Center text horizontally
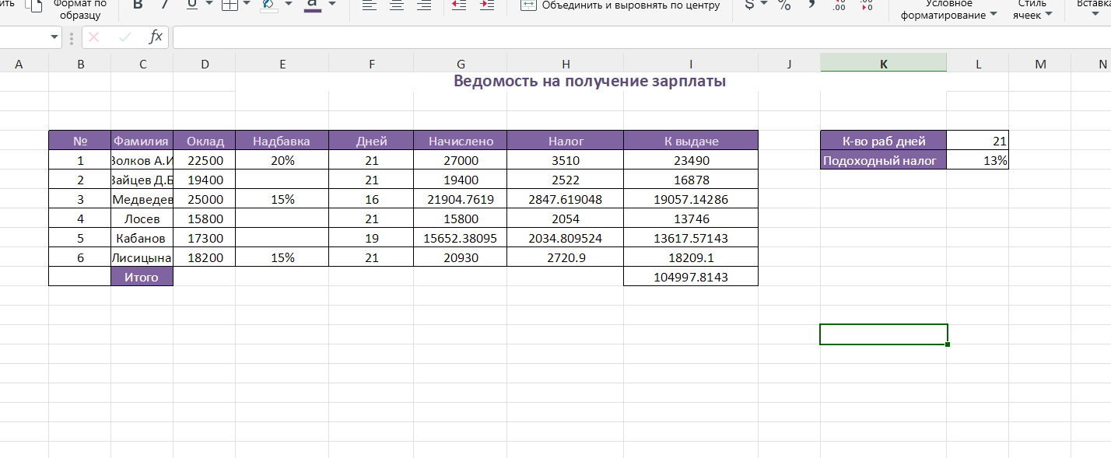This screenshot has height=458, width=1111. click(397, 5)
